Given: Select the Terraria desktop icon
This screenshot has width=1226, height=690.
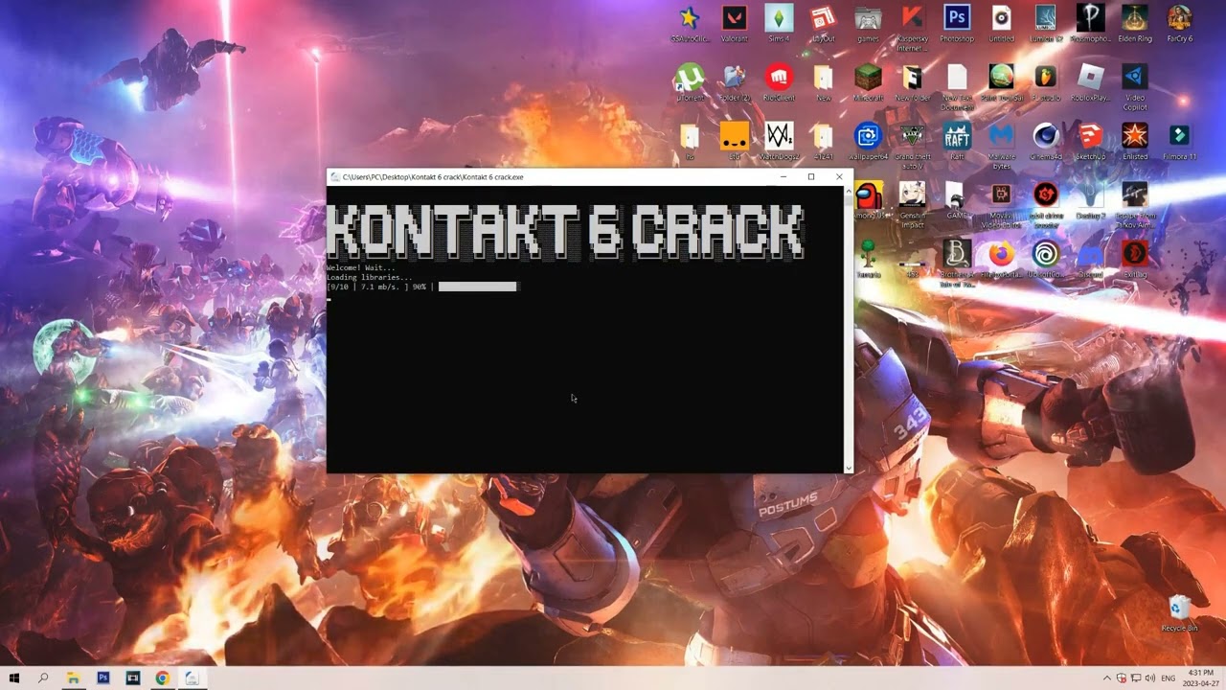Looking at the screenshot, I should pos(869,259).
